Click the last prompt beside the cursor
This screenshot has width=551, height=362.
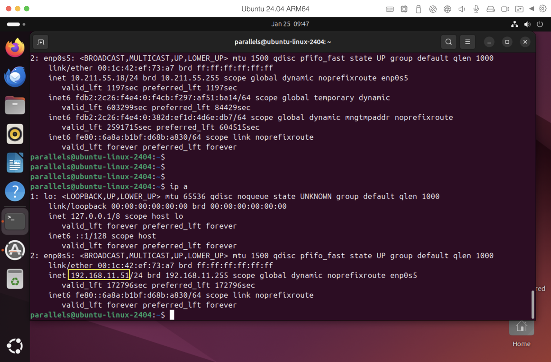click(98, 315)
